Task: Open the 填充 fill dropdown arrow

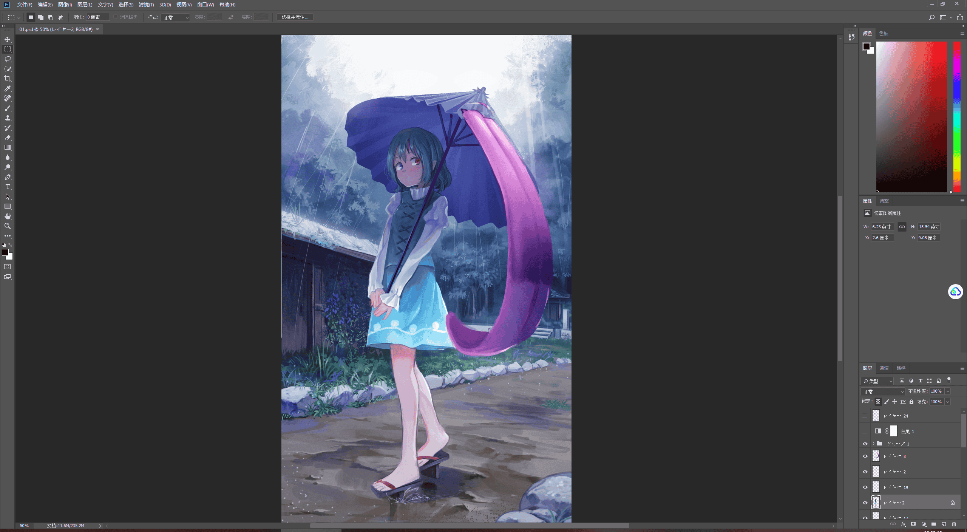Action: [948, 402]
